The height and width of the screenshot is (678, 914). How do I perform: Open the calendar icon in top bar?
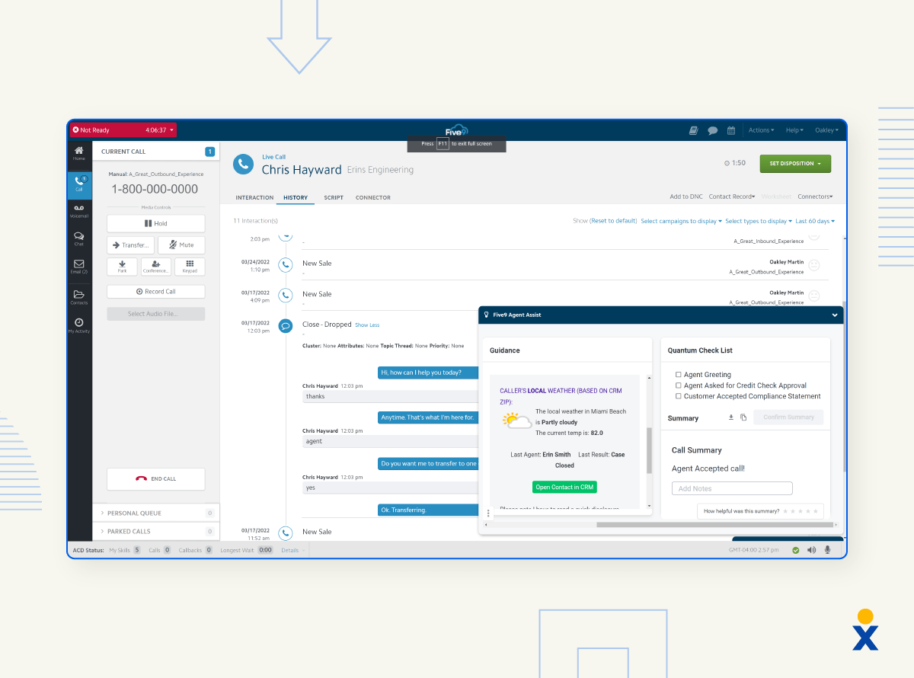pos(730,130)
